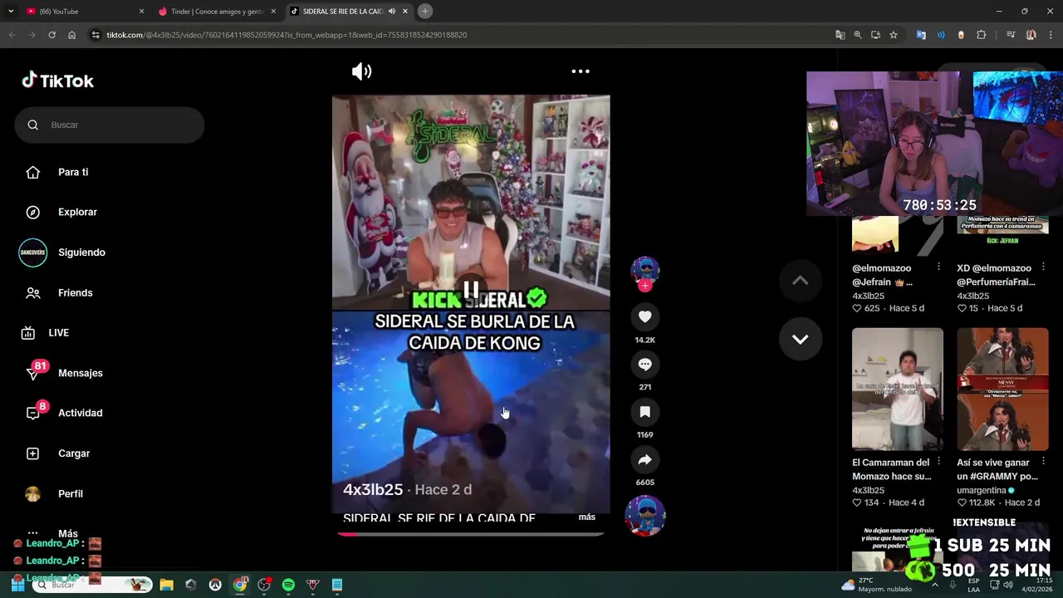Close the Tinder tab
The height and width of the screenshot is (598, 1063).
[273, 12]
